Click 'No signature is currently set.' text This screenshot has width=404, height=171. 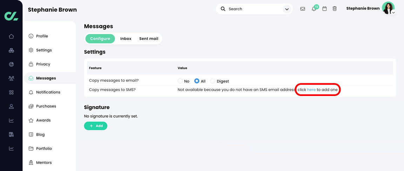(x=111, y=116)
